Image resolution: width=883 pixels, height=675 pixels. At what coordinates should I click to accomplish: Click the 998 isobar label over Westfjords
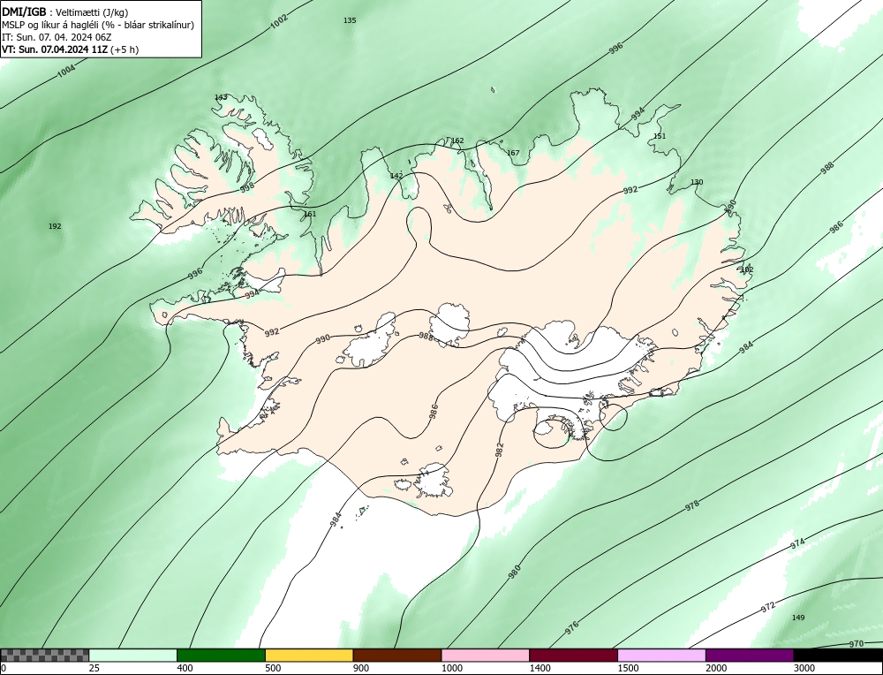247,187
